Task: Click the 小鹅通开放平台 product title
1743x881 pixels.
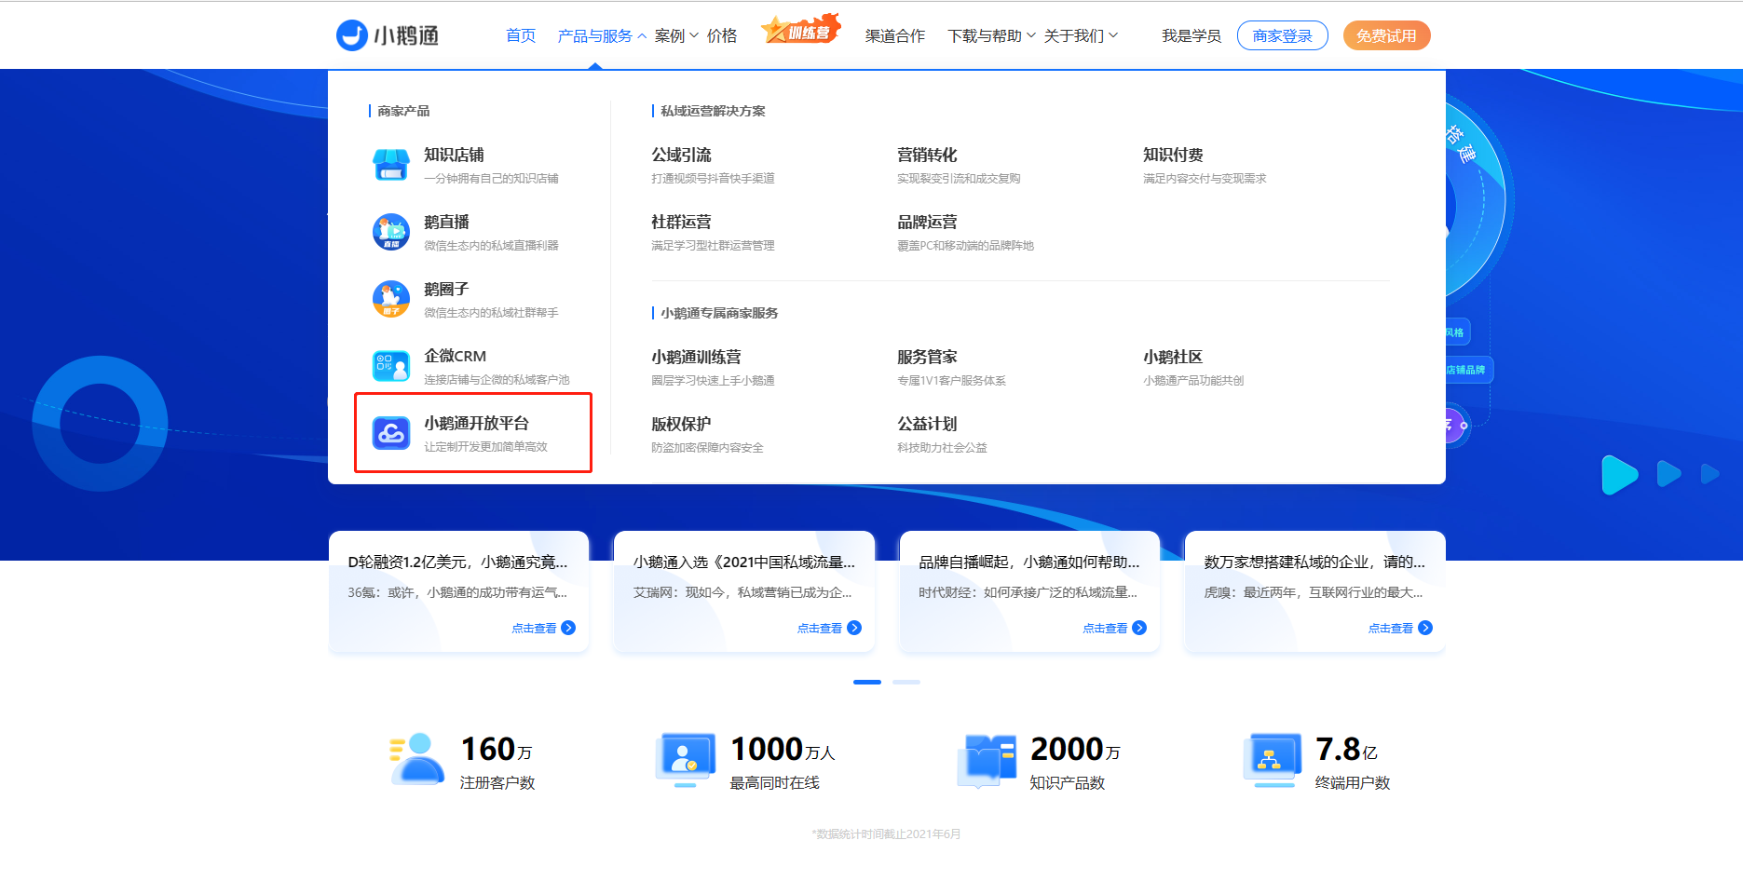Action: click(476, 423)
